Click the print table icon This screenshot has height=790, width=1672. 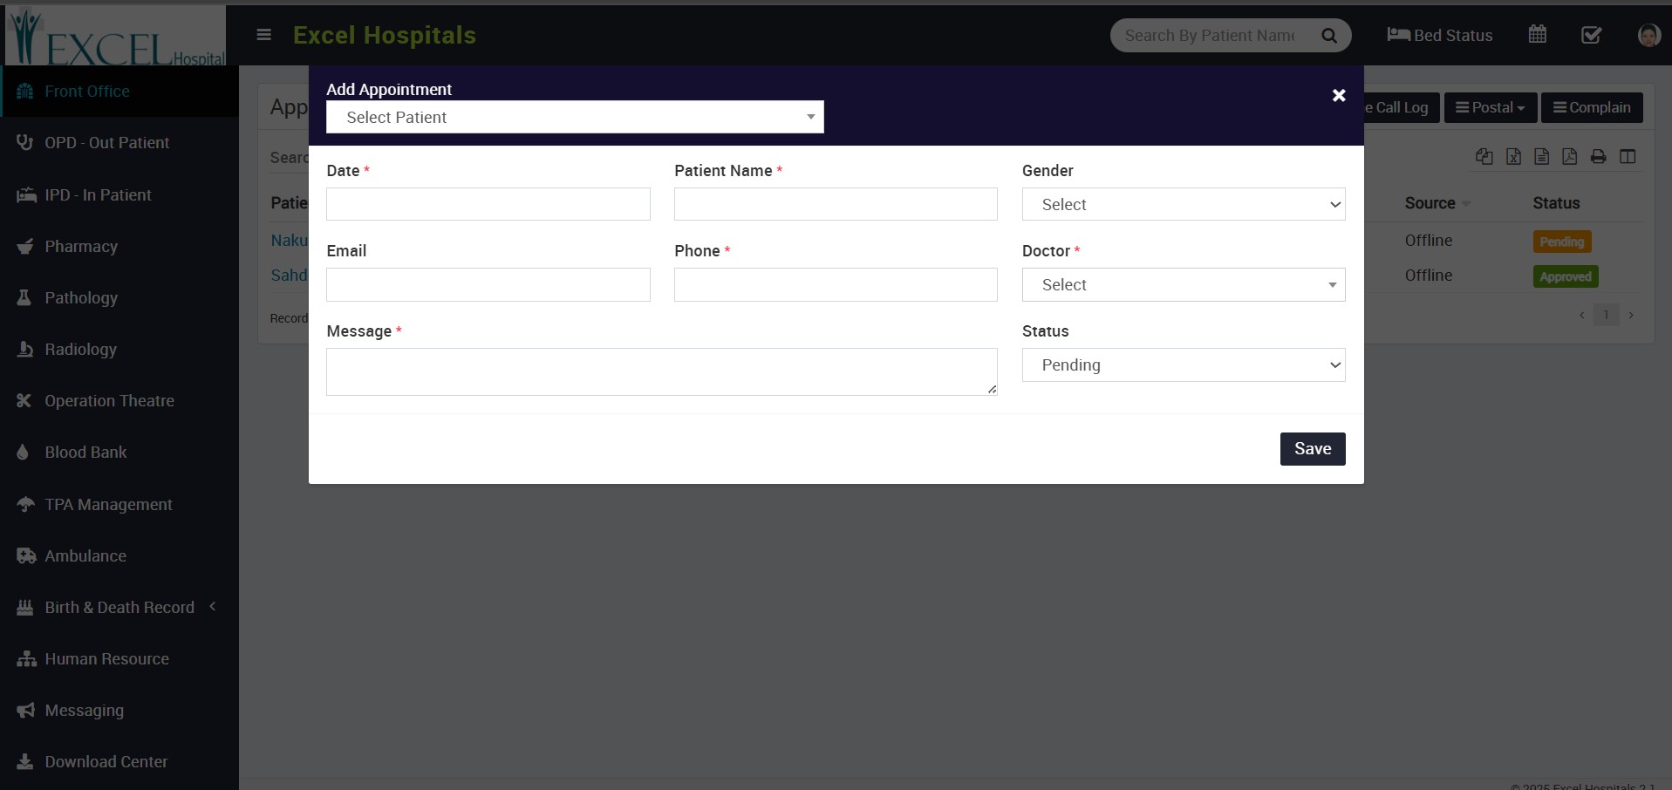point(1598,156)
